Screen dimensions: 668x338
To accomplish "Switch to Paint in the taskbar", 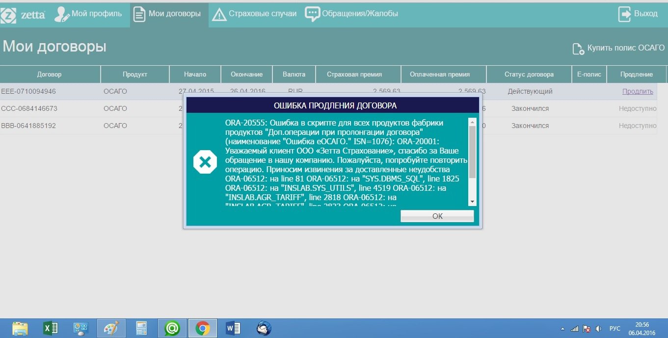I will click(111, 328).
